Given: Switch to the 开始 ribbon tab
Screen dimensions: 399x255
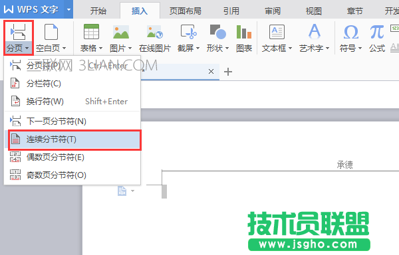Looking at the screenshot, I should point(98,11).
